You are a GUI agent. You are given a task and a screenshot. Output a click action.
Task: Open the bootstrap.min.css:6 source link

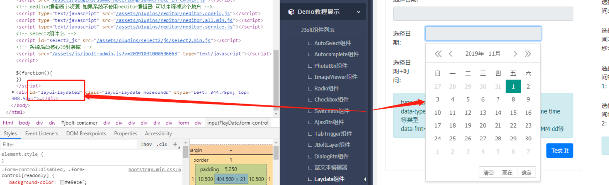(154, 170)
